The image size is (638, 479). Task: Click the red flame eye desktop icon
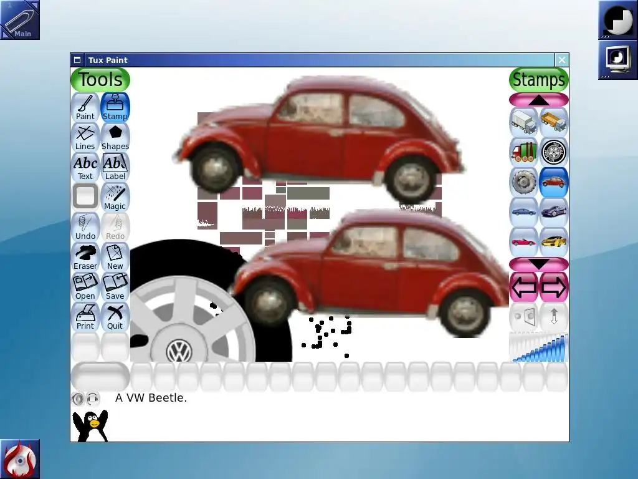[x=20, y=459]
